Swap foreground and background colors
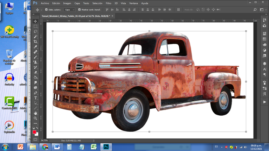This screenshot has height=151, width=269. click(x=37, y=129)
